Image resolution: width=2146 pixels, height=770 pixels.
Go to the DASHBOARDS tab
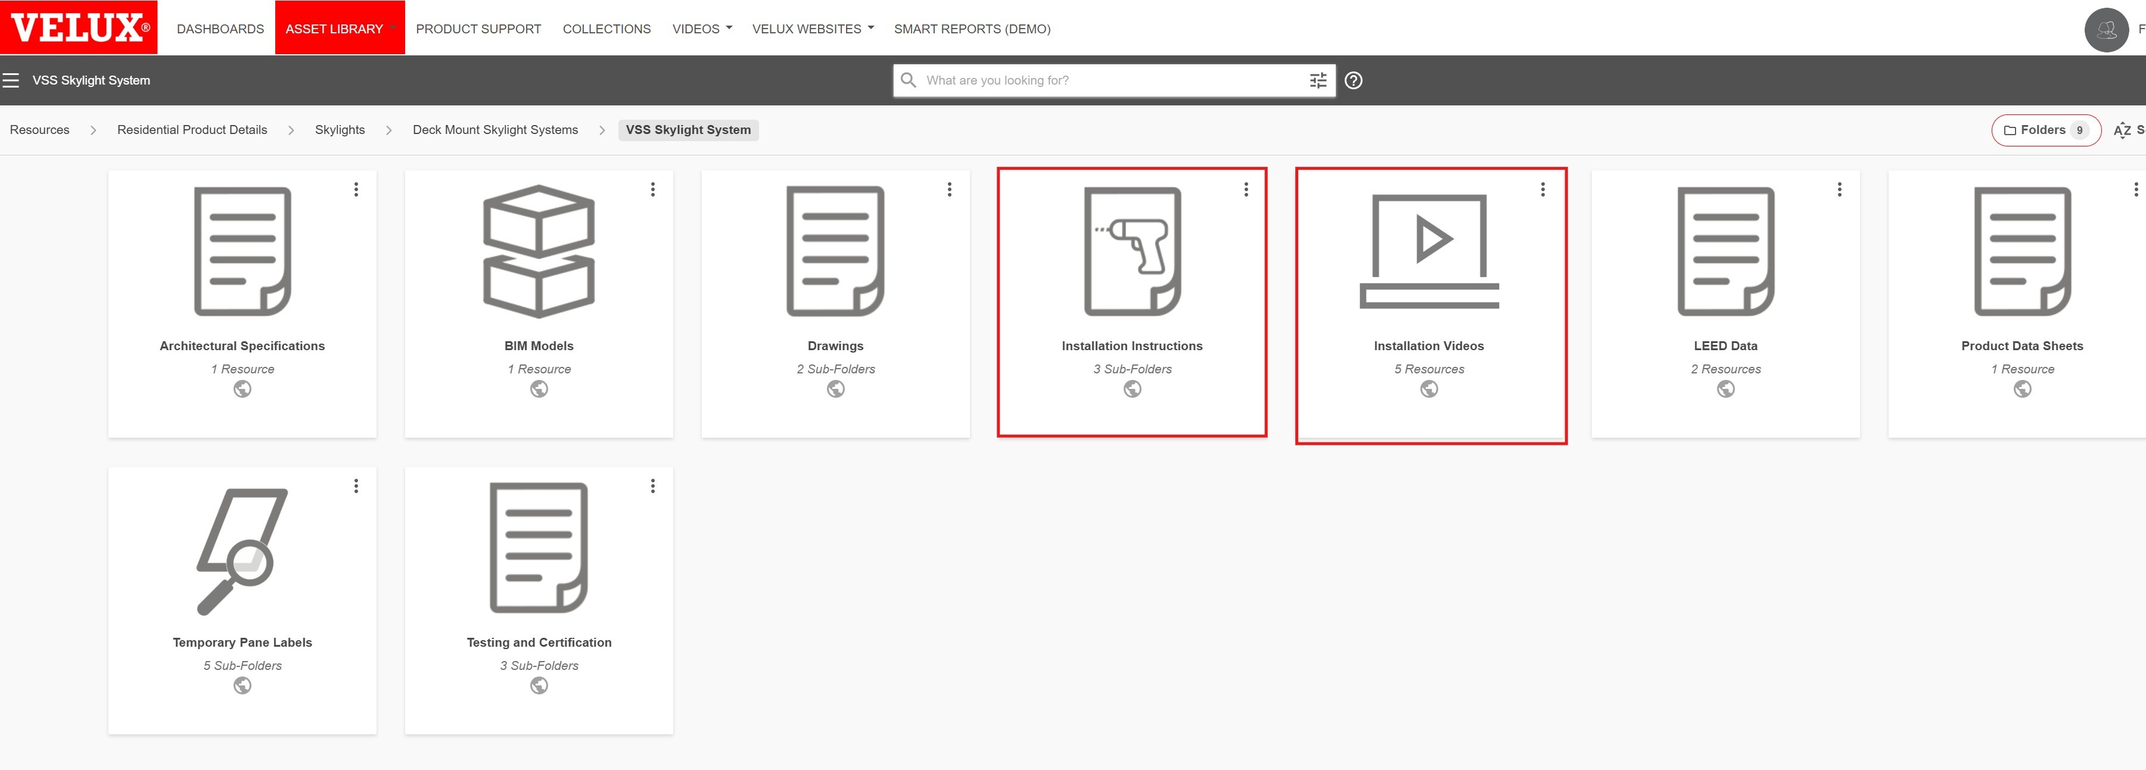220,29
